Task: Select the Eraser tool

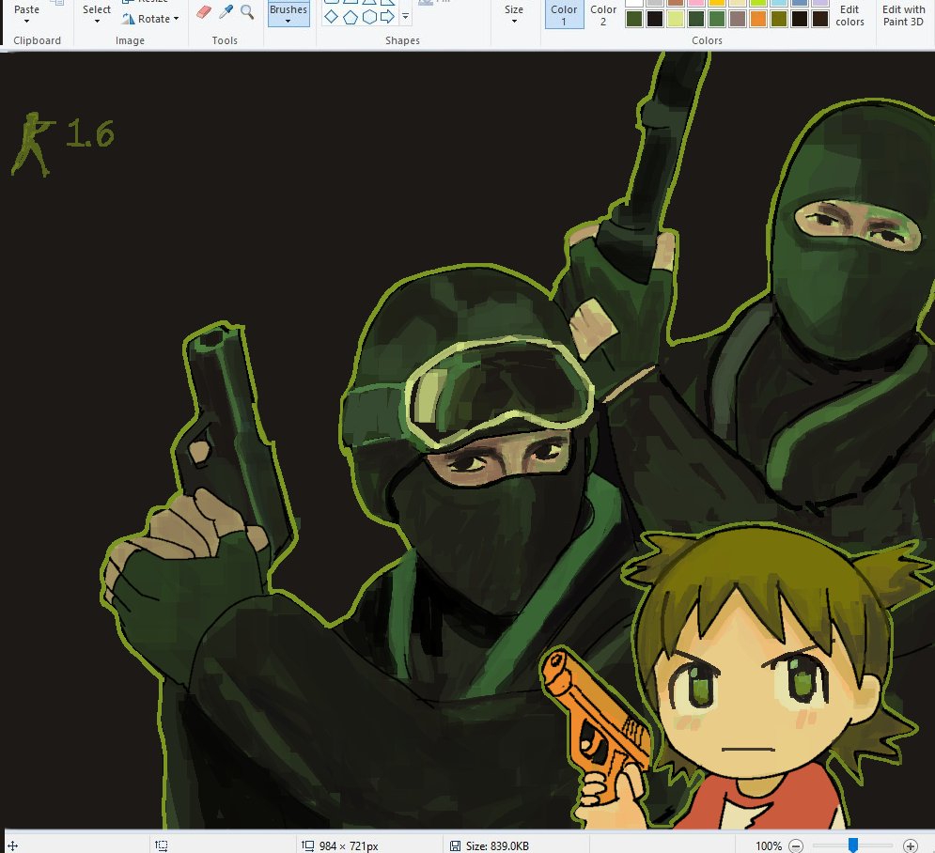Action: 204,12
